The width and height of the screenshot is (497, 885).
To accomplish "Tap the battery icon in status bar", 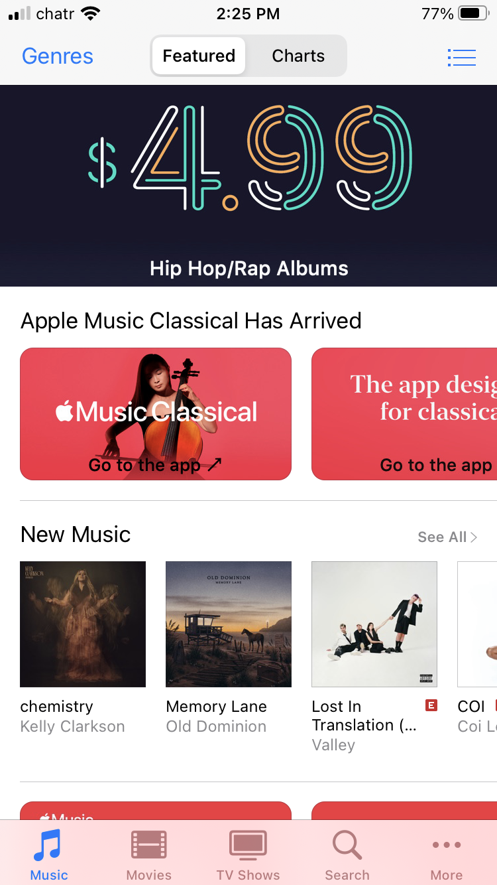I will tap(473, 13).
